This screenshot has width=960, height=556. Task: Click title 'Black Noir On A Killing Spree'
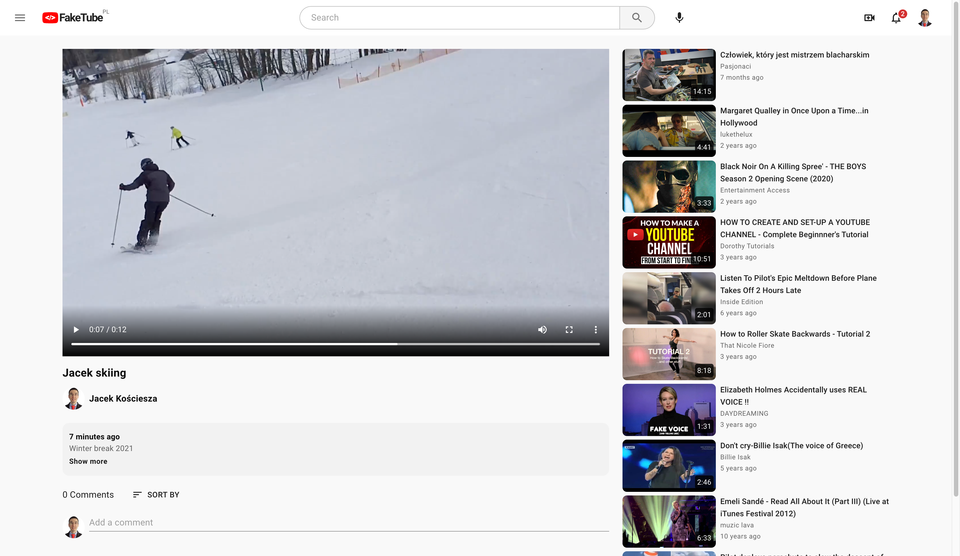793,172
